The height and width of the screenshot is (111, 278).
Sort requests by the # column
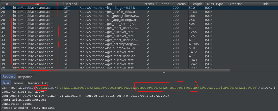coord(7,4)
